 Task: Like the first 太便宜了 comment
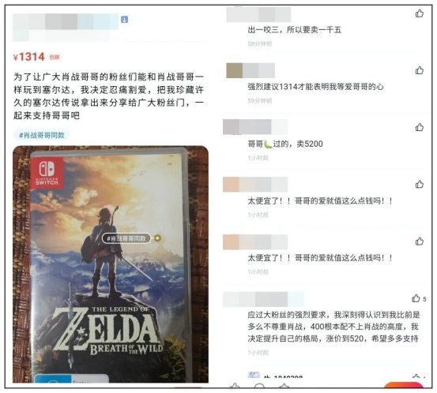419,184
